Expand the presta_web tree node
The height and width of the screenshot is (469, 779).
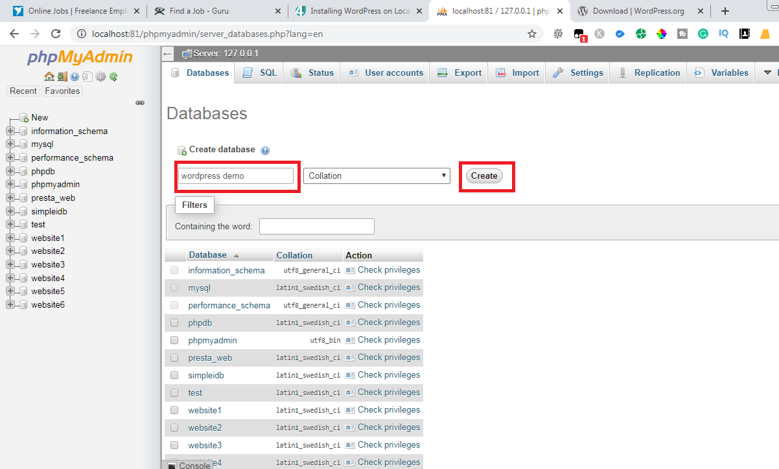10,198
